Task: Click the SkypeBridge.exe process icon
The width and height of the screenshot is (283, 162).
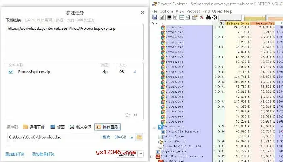Action: pos(158,152)
